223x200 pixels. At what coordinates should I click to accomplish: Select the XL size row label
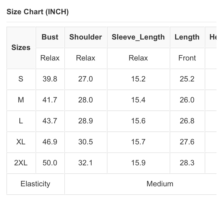[21, 142]
